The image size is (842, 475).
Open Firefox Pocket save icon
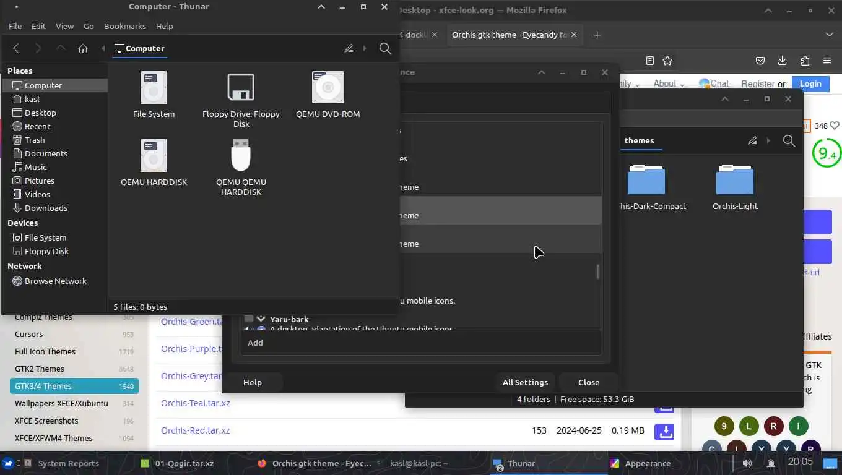tap(760, 61)
